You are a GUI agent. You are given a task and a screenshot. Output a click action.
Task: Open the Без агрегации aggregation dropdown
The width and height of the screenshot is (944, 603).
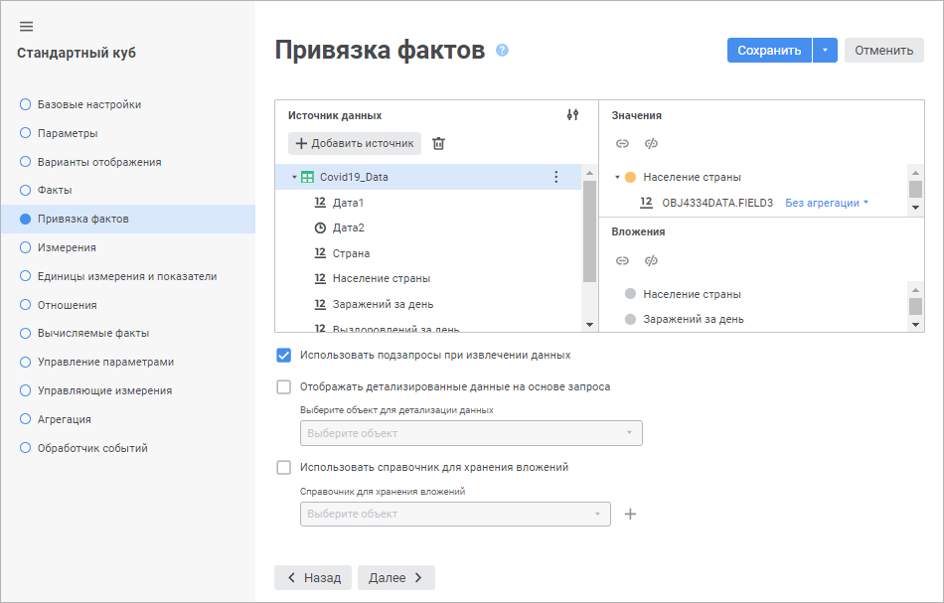827,203
